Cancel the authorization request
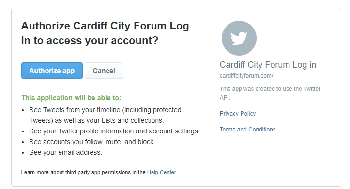 (104, 71)
